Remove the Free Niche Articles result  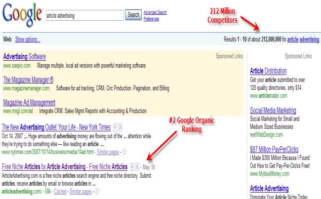137,167
